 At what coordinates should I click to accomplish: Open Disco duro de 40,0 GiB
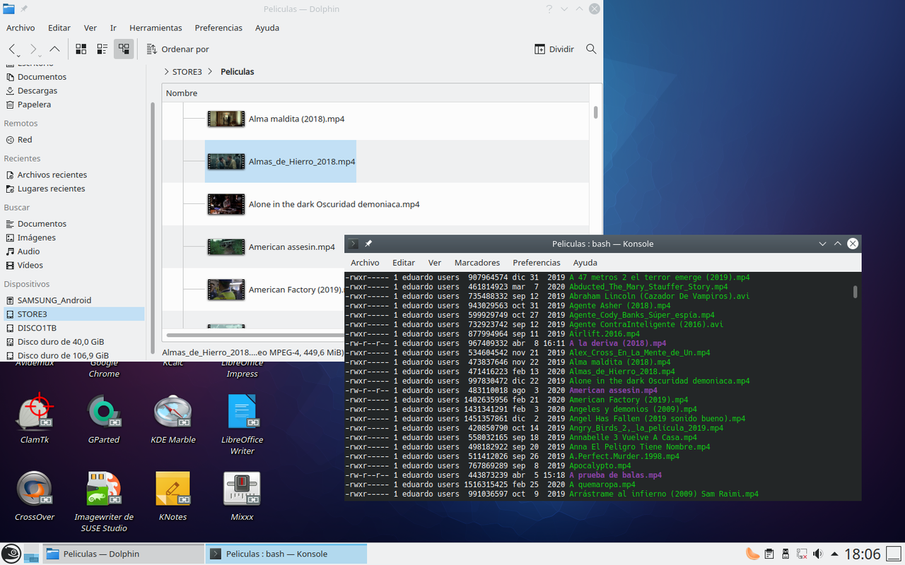pyautogui.click(x=61, y=341)
